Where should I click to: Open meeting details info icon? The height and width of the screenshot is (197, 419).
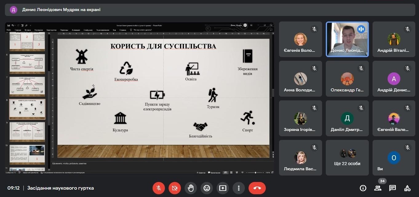[x=363, y=188]
